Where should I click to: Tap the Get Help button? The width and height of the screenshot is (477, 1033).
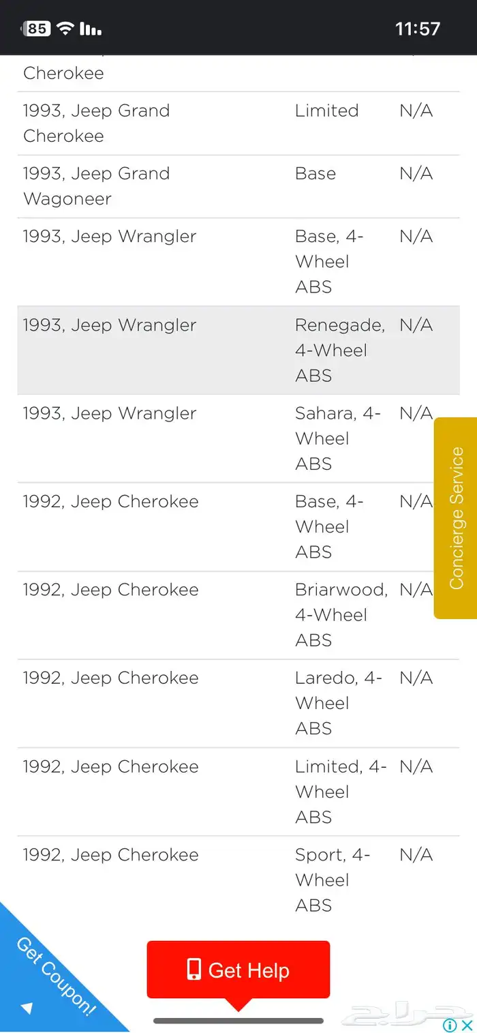click(x=238, y=971)
